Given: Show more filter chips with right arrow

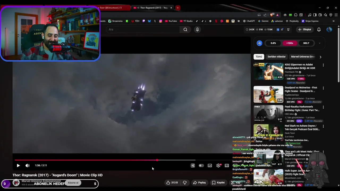Looking at the screenshot, I should click(320, 57).
